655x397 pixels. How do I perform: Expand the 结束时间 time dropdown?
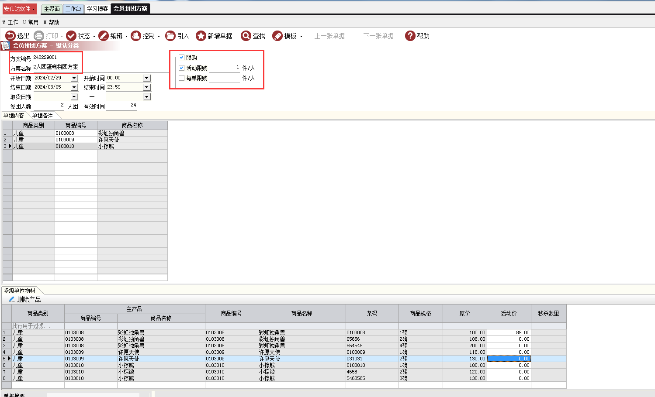147,87
